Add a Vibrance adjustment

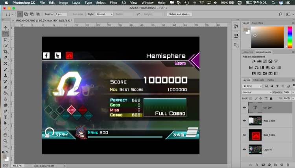pyautogui.click(x=276, y=61)
